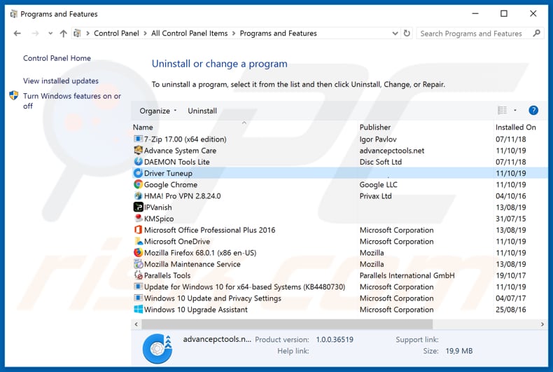Select the Google Chrome row

click(339, 184)
